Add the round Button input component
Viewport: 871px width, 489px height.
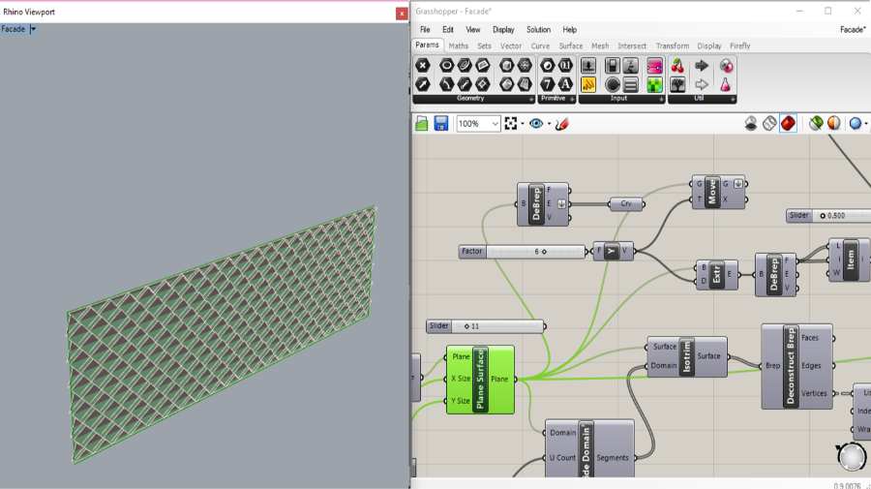[x=613, y=84]
